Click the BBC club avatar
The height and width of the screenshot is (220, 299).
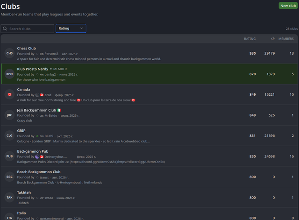click(9, 177)
